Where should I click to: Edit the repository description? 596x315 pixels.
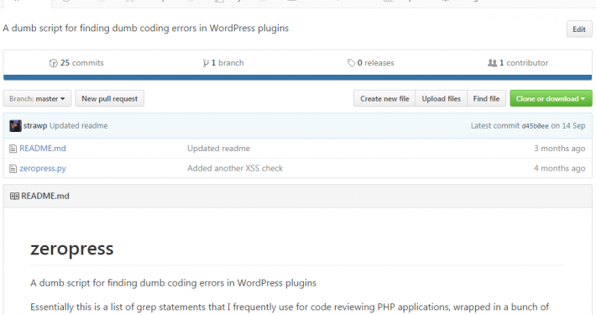[x=579, y=29]
